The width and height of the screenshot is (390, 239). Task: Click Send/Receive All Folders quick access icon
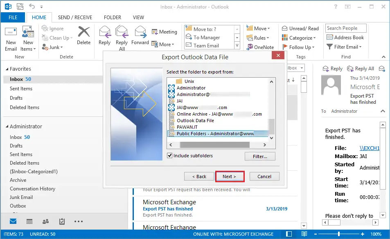click(20, 7)
